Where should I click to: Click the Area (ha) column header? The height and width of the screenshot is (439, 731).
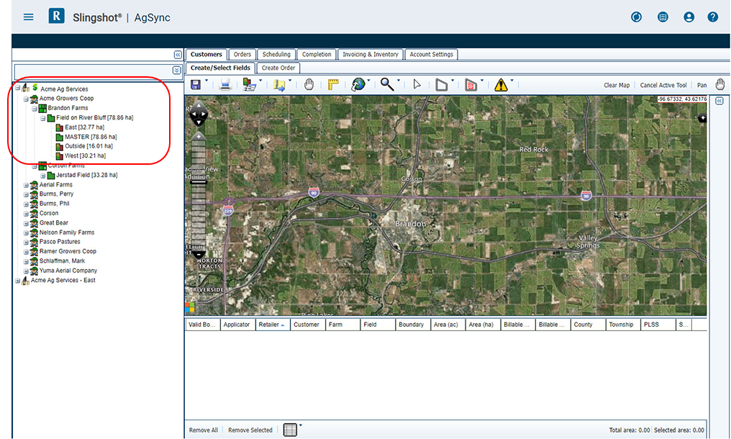click(x=483, y=325)
